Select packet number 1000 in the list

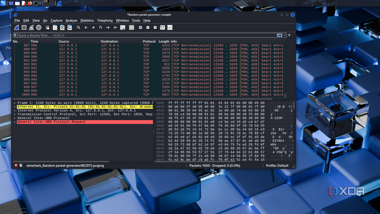pos(149,95)
